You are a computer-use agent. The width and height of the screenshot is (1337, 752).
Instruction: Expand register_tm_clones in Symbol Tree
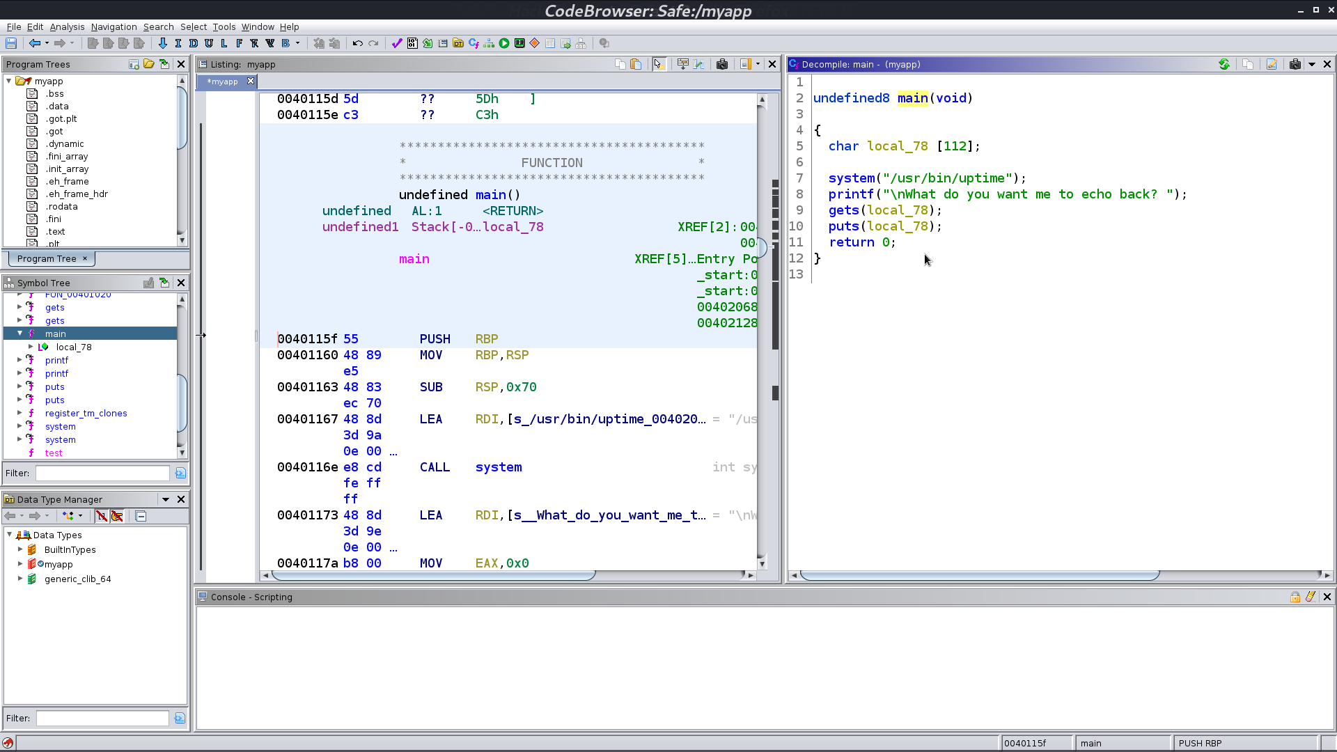click(20, 413)
